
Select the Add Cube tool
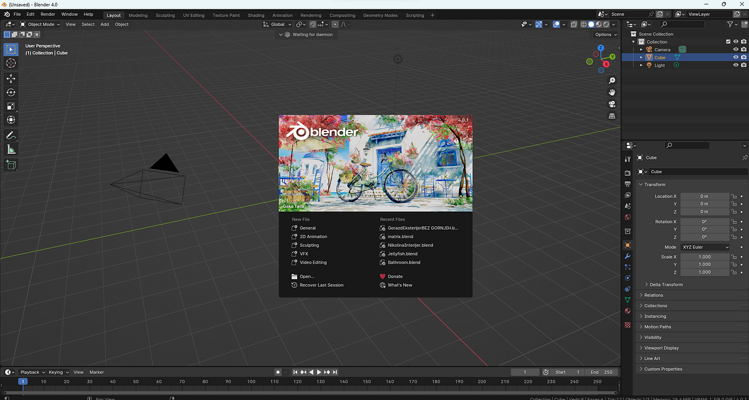(11, 164)
